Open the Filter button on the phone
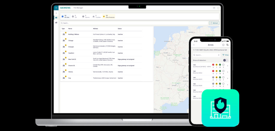 tap(226, 55)
